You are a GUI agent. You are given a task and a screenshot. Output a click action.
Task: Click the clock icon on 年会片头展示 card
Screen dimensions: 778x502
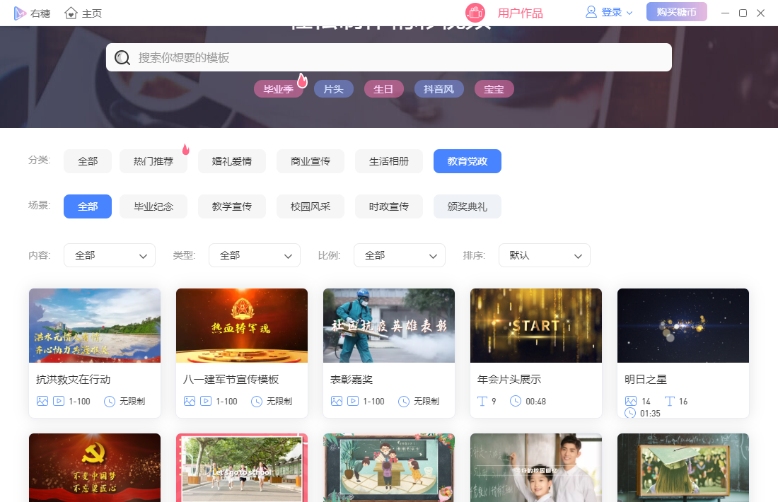pos(516,402)
